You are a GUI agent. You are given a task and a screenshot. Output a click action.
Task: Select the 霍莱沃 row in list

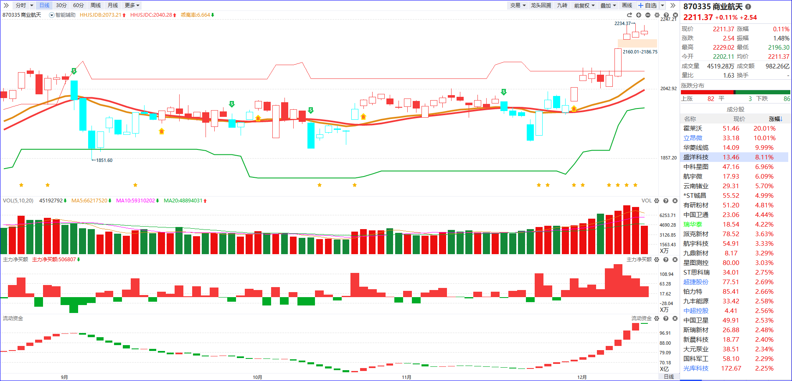coord(735,129)
